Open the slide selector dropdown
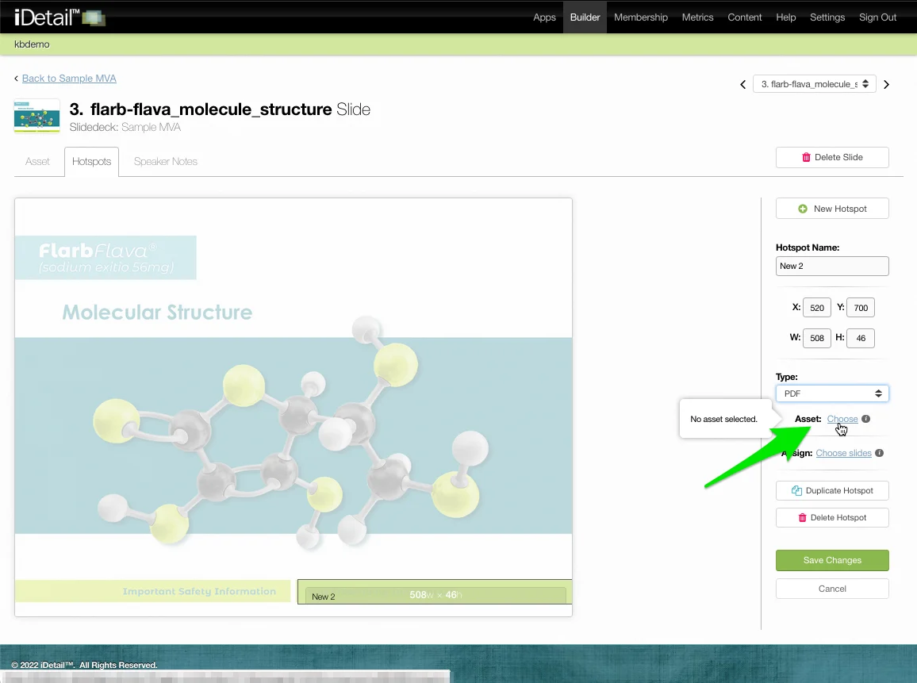The height and width of the screenshot is (683, 917). 815,84
